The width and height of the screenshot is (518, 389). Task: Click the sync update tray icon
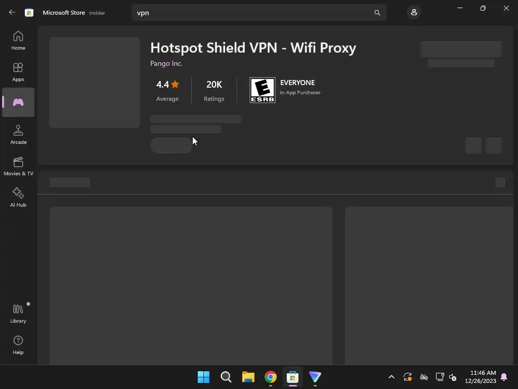click(x=408, y=377)
